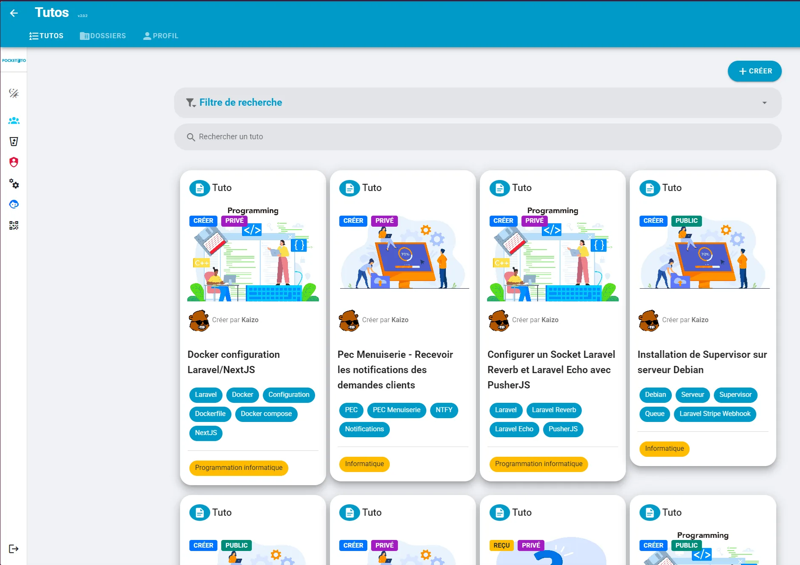Open the gears settings sidebar icon
The height and width of the screenshot is (565, 800).
click(x=14, y=183)
